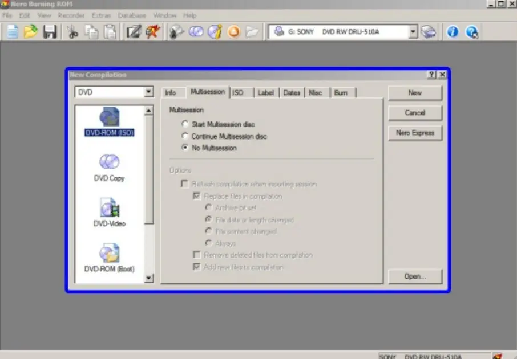Click the Save floppy disk icon
Image resolution: width=517 pixels, height=359 pixels.
point(50,32)
